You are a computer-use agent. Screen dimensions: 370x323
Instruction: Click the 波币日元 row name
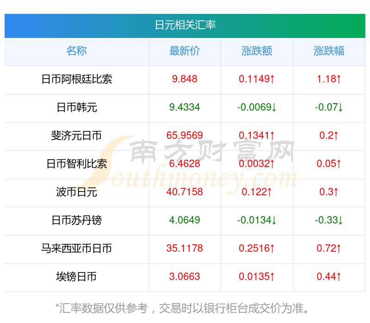click(x=76, y=192)
